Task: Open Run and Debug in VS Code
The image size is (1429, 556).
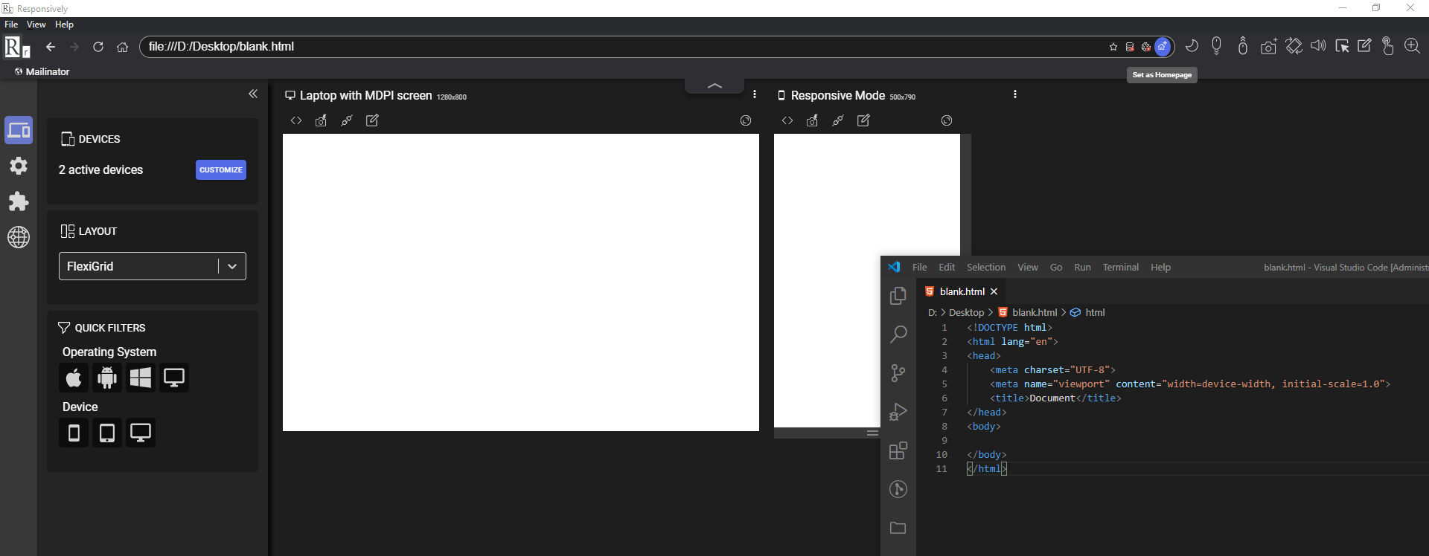Action: coord(898,412)
